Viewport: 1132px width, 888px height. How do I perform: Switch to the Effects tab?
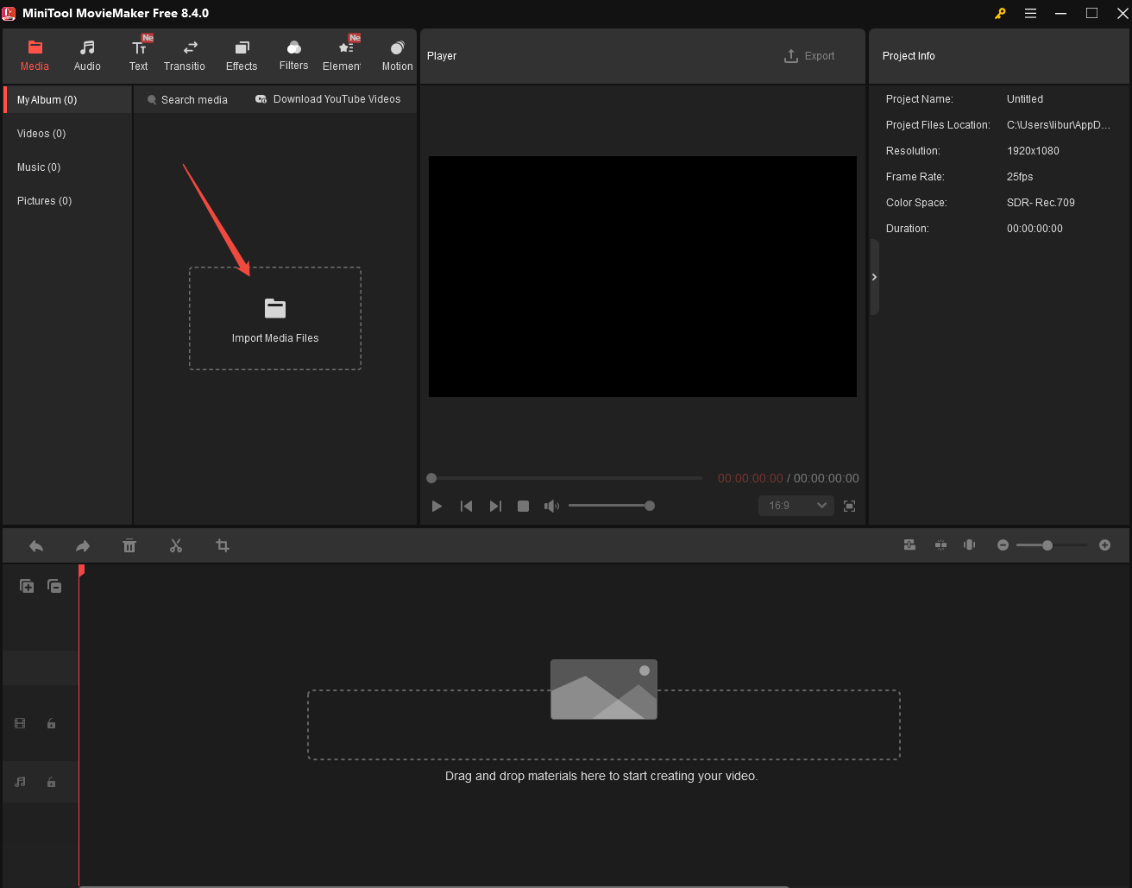tap(241, 54)
